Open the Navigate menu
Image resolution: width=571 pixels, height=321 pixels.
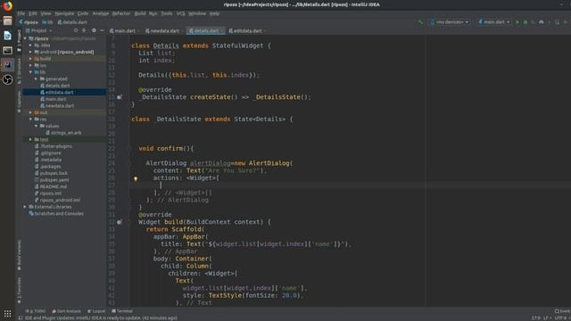pyautogui.click(x=64, y=13)
